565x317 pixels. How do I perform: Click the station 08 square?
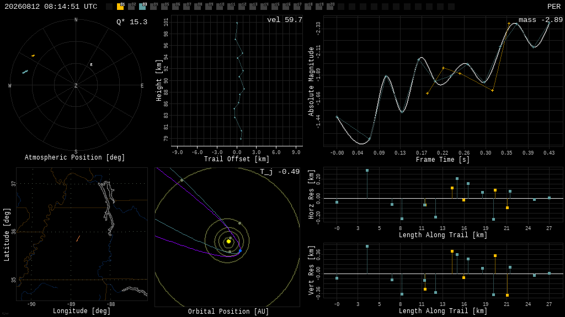(x=198, y=7)
